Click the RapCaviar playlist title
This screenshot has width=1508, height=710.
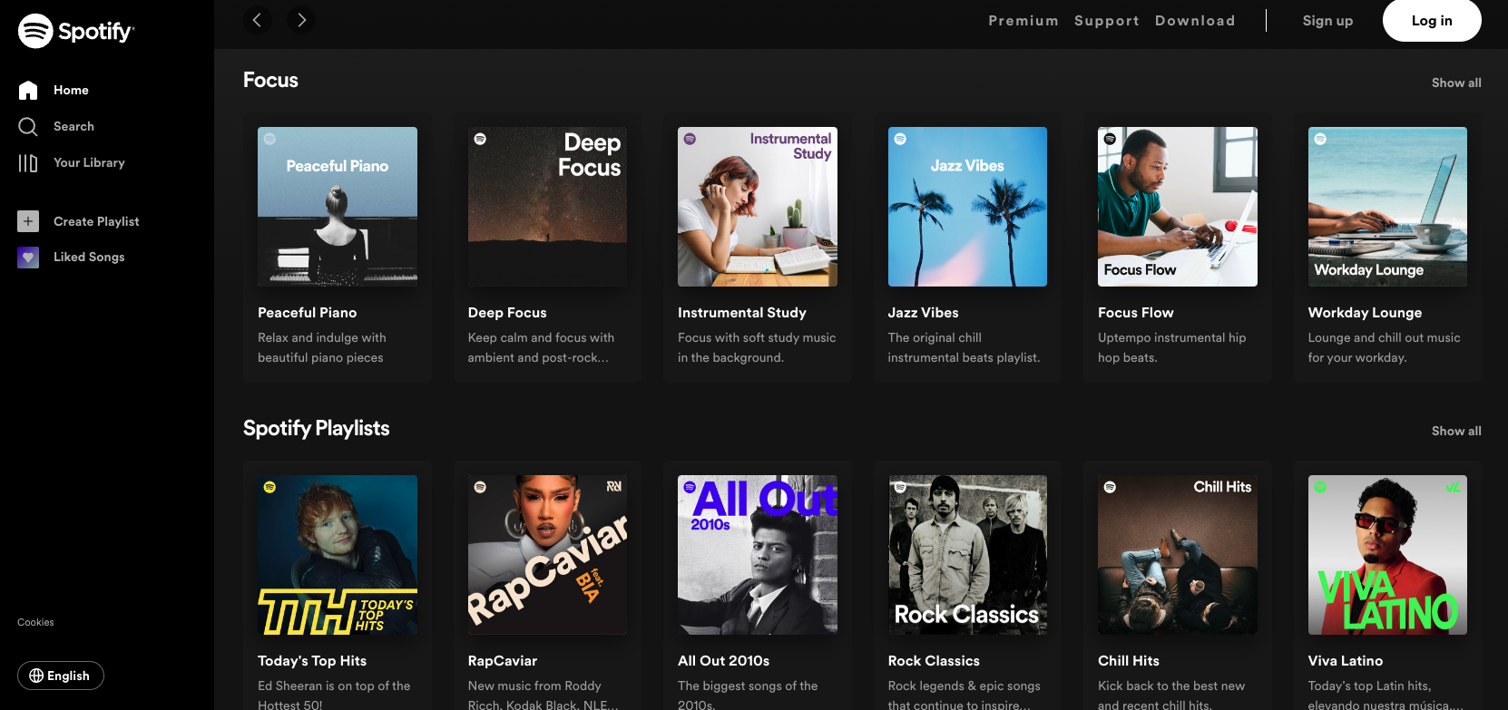503,660
